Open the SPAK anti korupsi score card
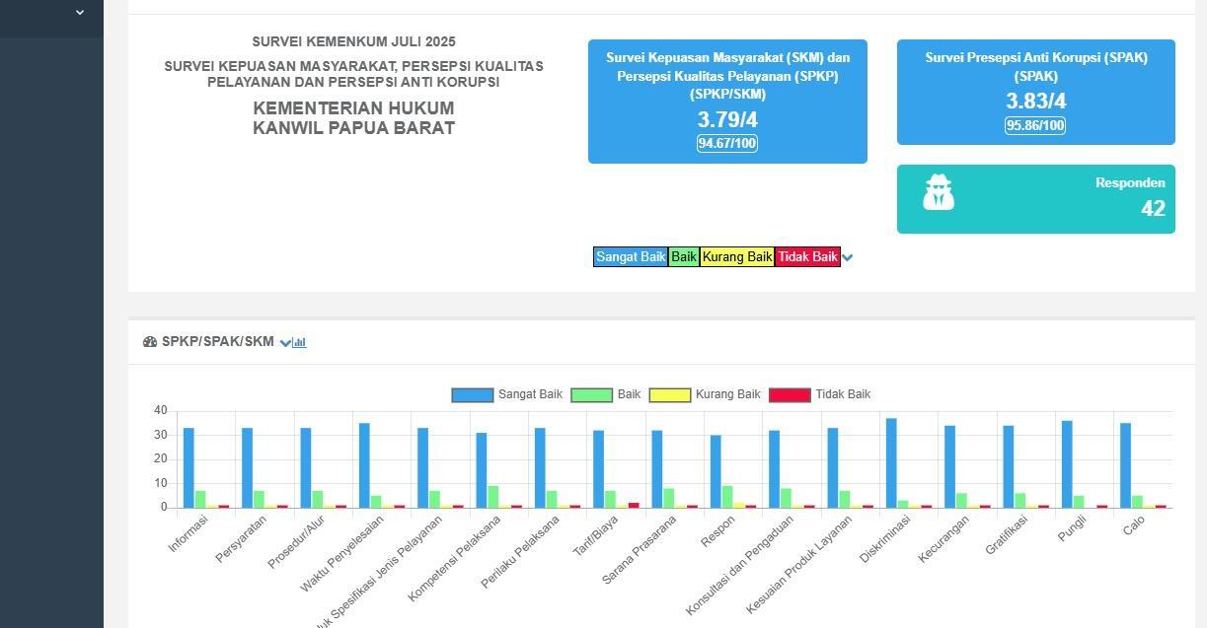This screenshot has height=628, width=1207. point(1036,92)
